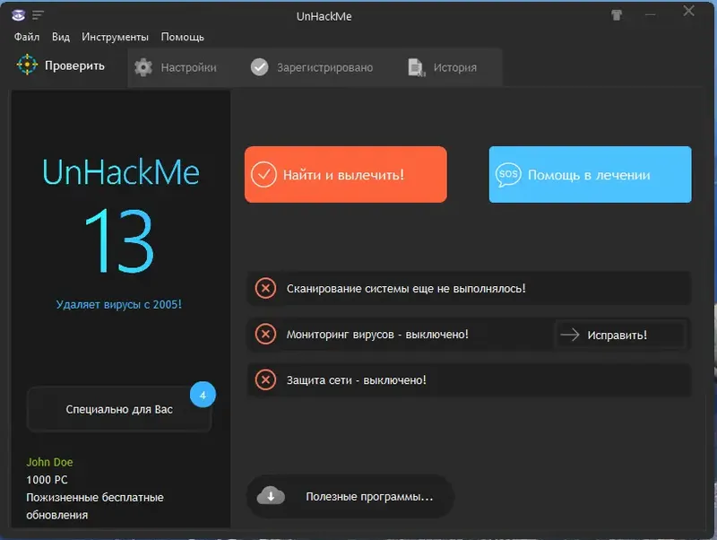Switch to the Проверить tab
This screenshot has width=717, height=540.
64,66
